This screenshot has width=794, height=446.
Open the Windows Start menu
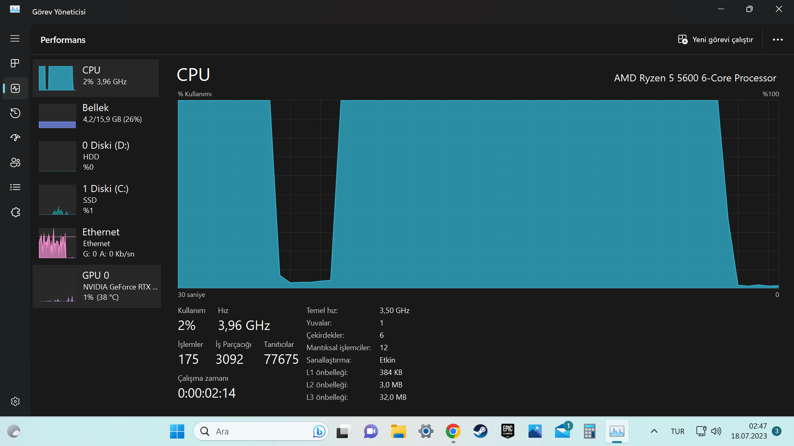(177, 432)
